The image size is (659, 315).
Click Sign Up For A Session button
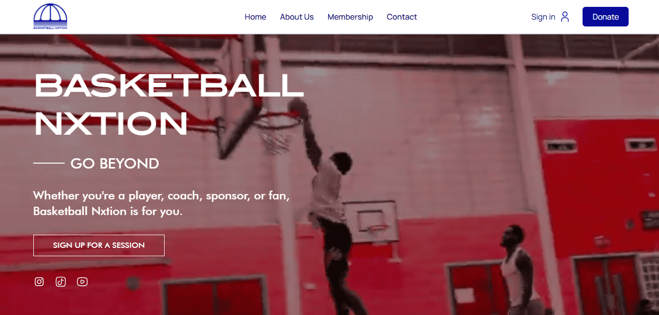tap(99, 245)
